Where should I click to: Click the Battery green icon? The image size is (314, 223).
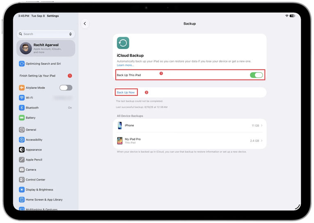[x=22, y=117]
